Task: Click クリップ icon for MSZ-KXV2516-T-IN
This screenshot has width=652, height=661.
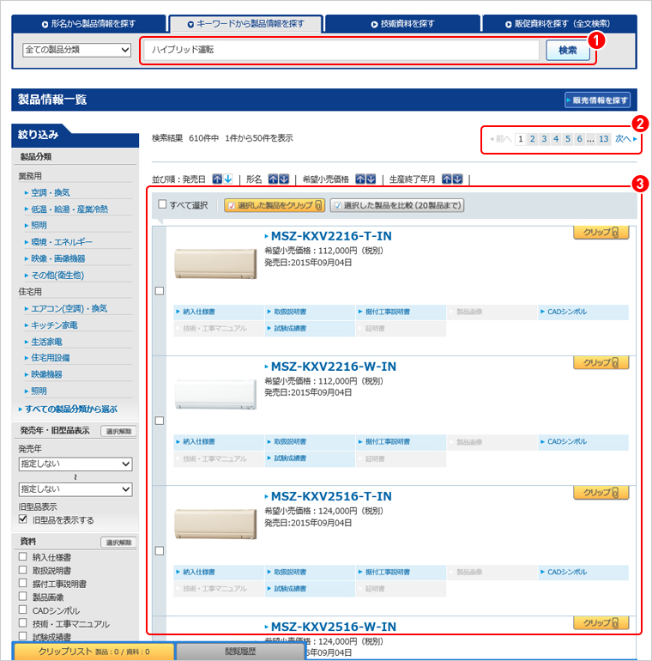Action: click(601, 493)
